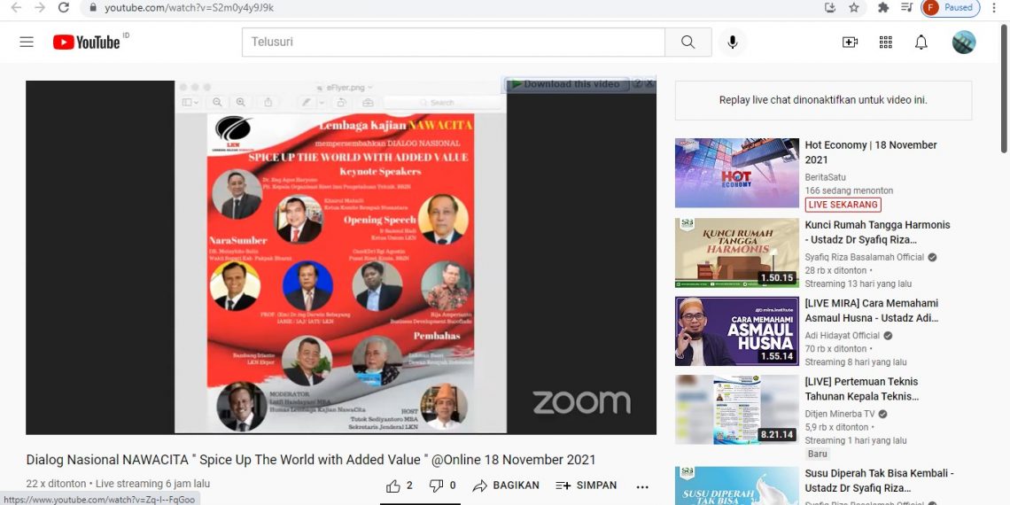Screen dimensions: 1010x505
Task: Click BeritaSatu channel name
Action: coord(825,177)
